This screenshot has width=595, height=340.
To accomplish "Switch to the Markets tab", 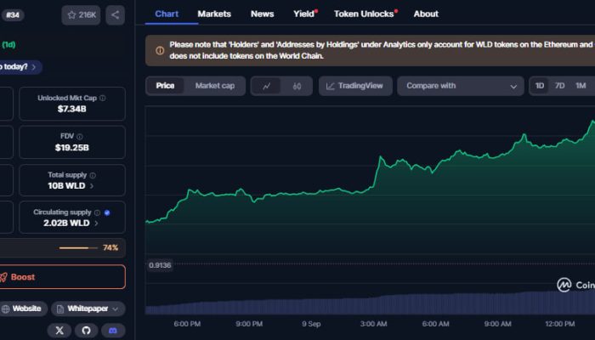I will [214, 14].
